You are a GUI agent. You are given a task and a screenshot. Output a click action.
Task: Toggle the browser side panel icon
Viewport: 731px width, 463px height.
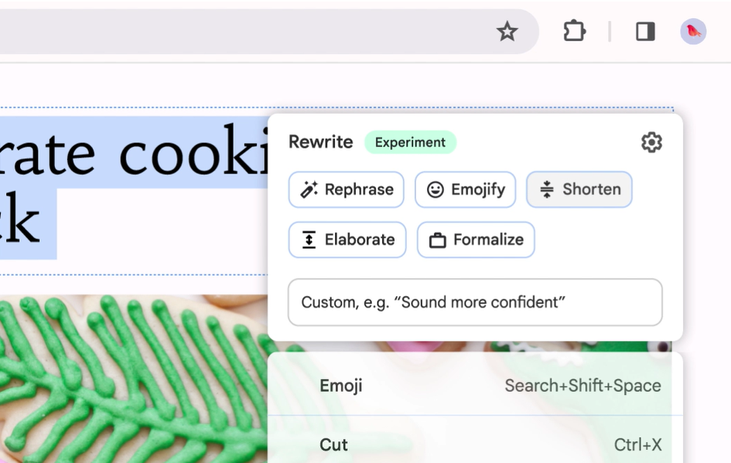tap(645, 32)
